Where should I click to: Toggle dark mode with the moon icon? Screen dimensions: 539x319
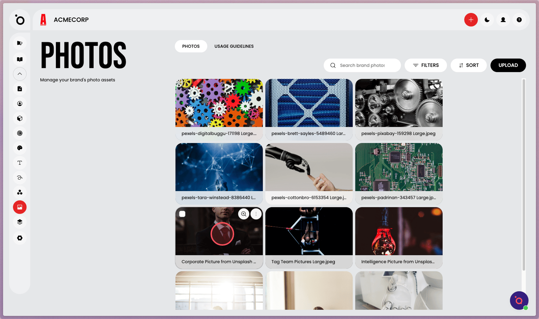(487, 20)
